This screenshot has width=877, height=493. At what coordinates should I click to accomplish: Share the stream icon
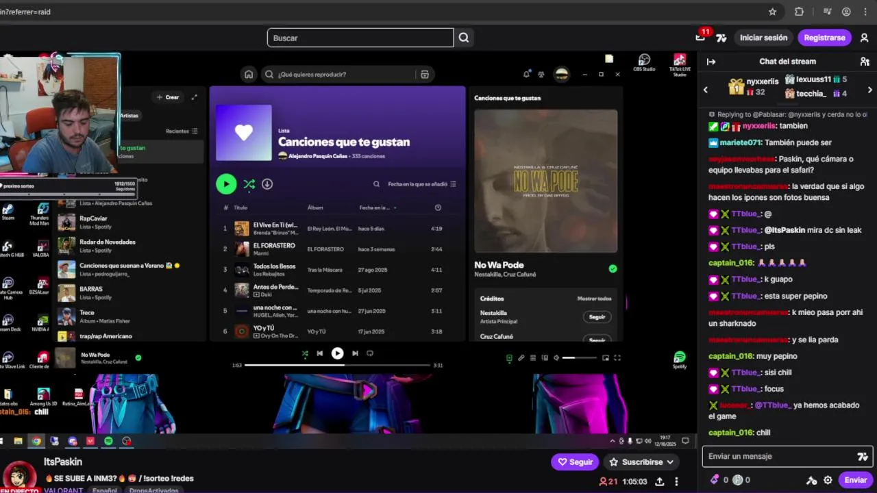point(659,481)
